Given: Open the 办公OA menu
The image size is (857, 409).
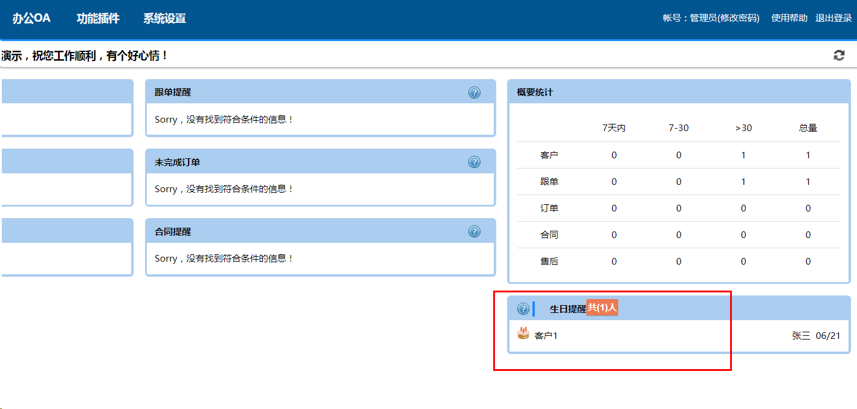Looking at the screenshot, I should point(31,18).
